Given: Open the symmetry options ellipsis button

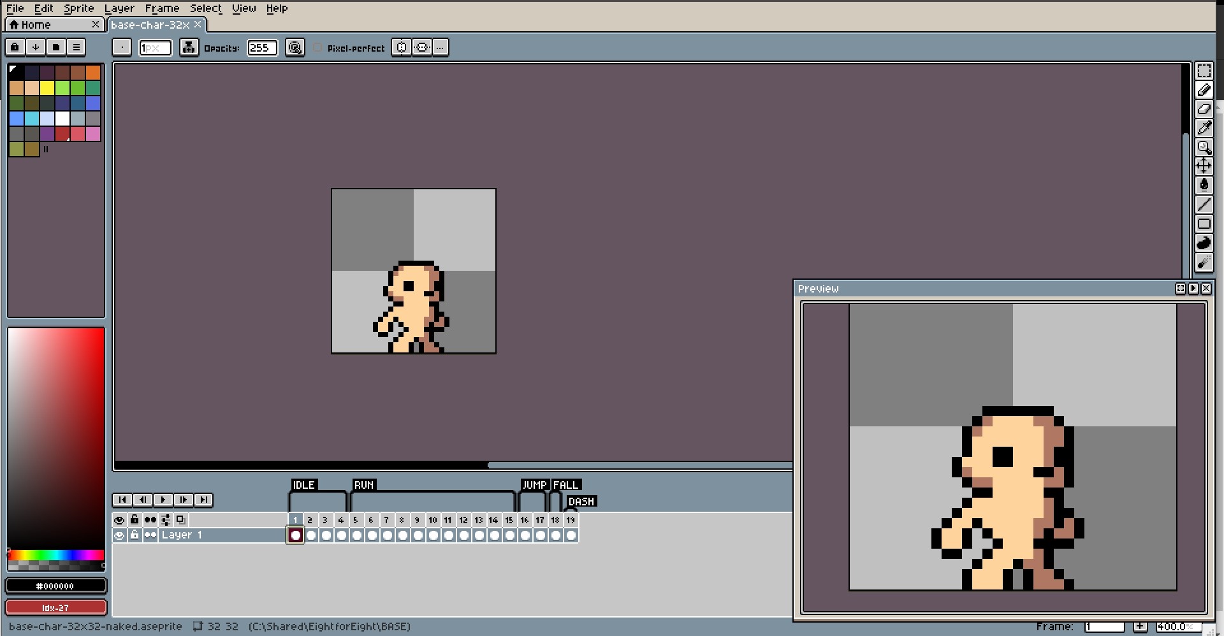Looking at the screenshot, I should tap(441, 47).
